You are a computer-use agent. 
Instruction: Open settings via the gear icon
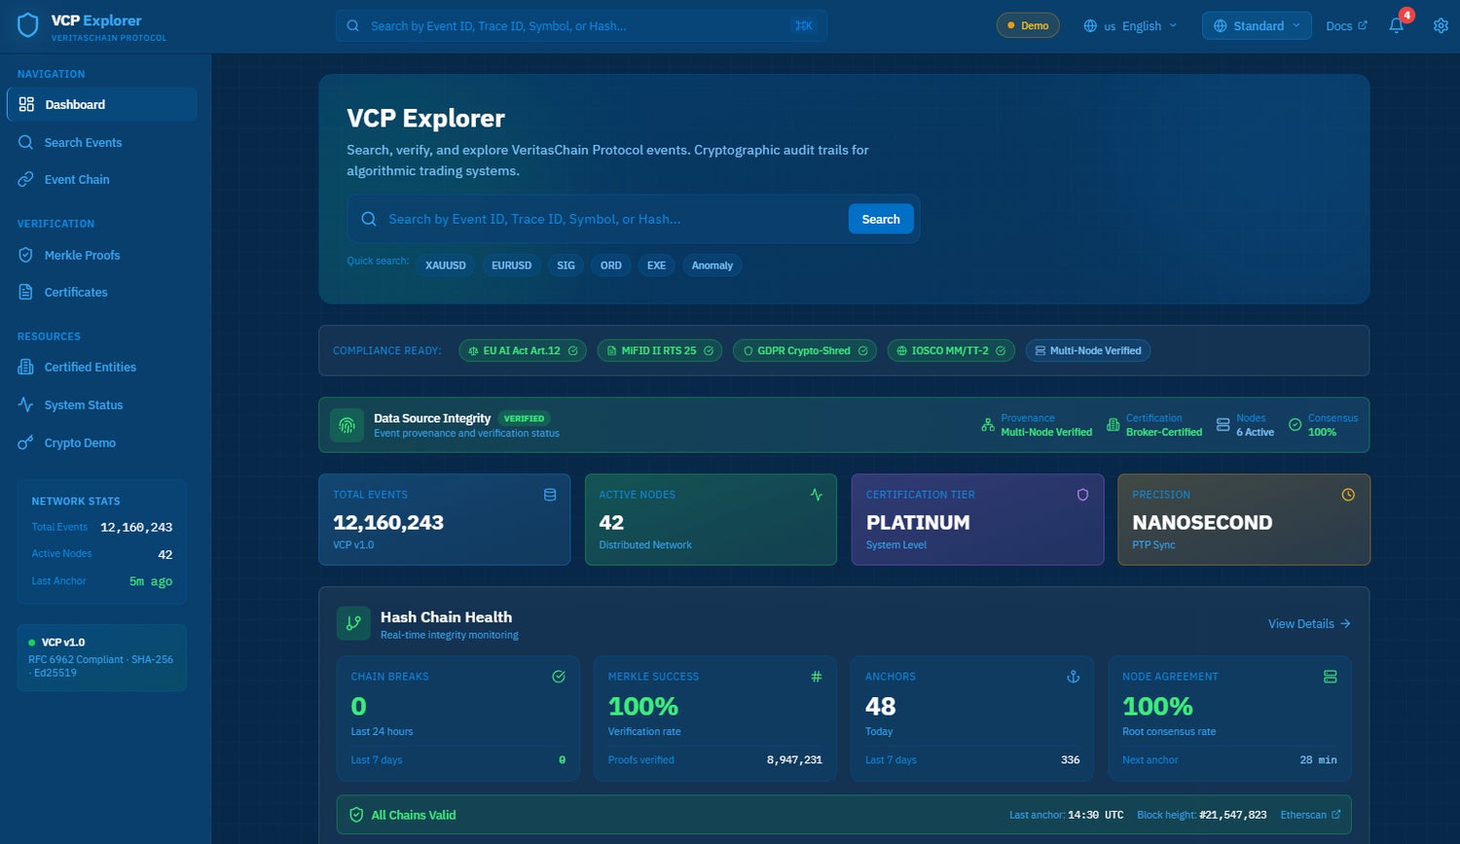[1441, 26]
